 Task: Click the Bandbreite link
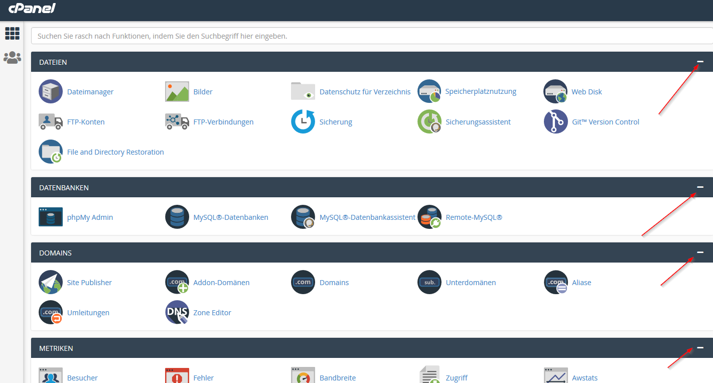[338, 378]
